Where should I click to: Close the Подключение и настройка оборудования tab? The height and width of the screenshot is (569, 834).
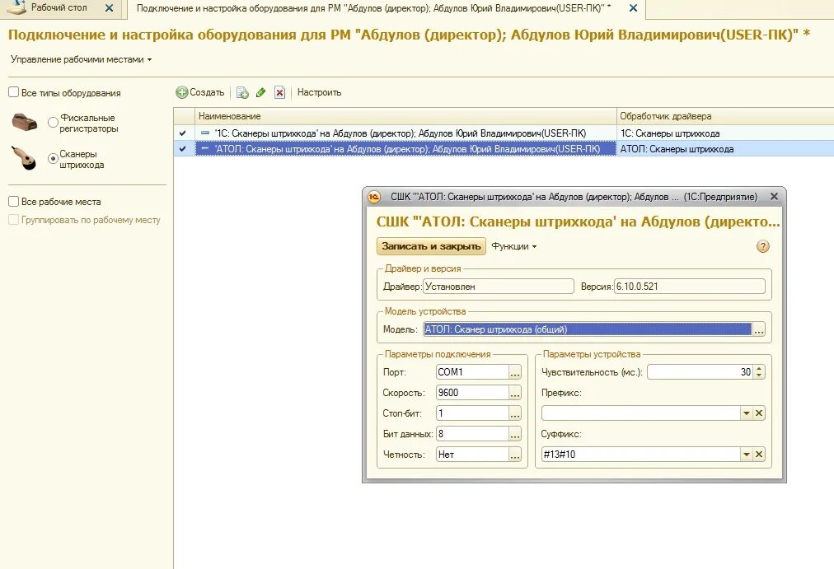633,8
